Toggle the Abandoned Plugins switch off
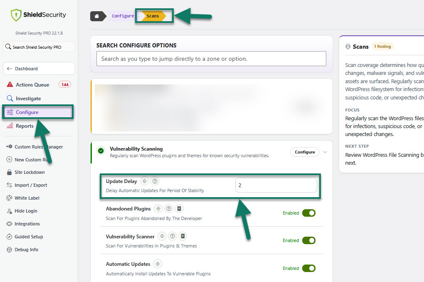 [x=309, y=213]
